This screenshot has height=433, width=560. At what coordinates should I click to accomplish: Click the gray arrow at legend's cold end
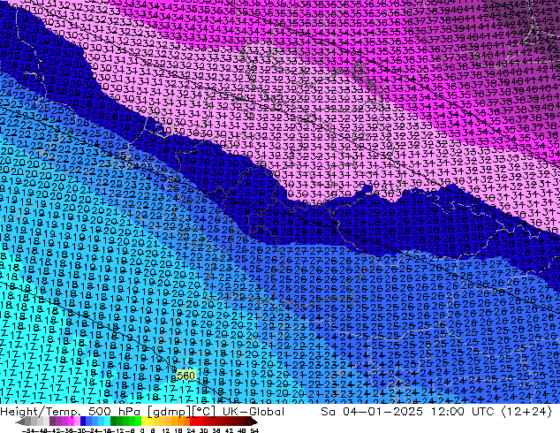point(20,422)
